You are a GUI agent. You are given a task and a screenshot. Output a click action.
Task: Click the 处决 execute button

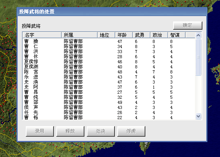[100, 131]
